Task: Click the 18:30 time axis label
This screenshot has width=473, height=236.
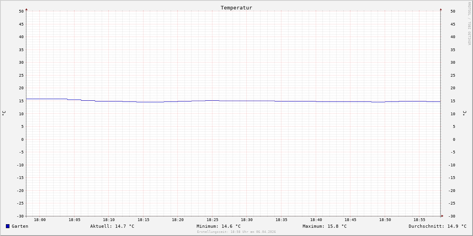Action: (247, 219)
